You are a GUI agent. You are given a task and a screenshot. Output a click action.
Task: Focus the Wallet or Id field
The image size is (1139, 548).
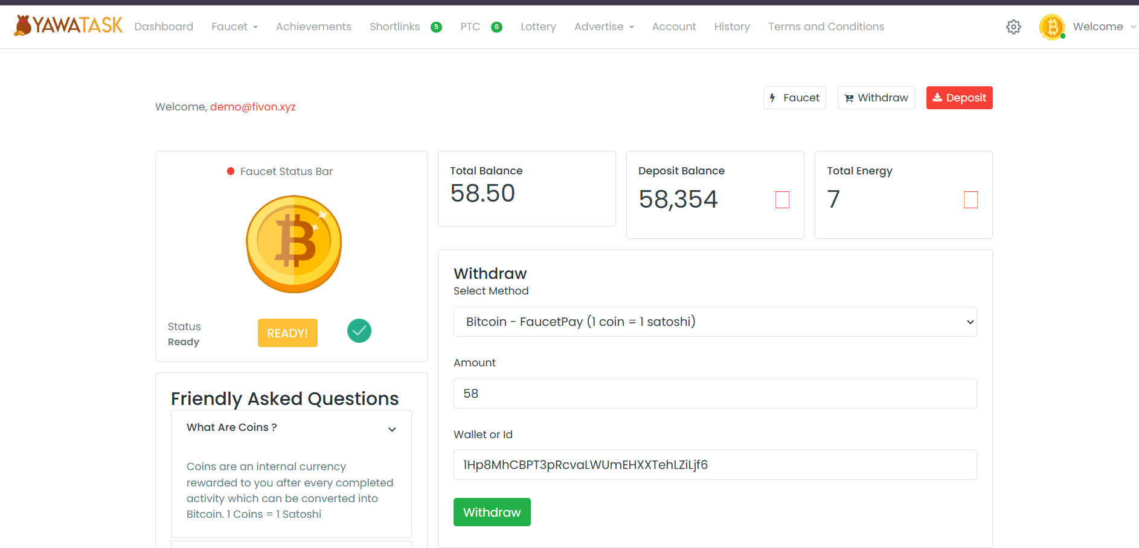click(x=715, y=465)
